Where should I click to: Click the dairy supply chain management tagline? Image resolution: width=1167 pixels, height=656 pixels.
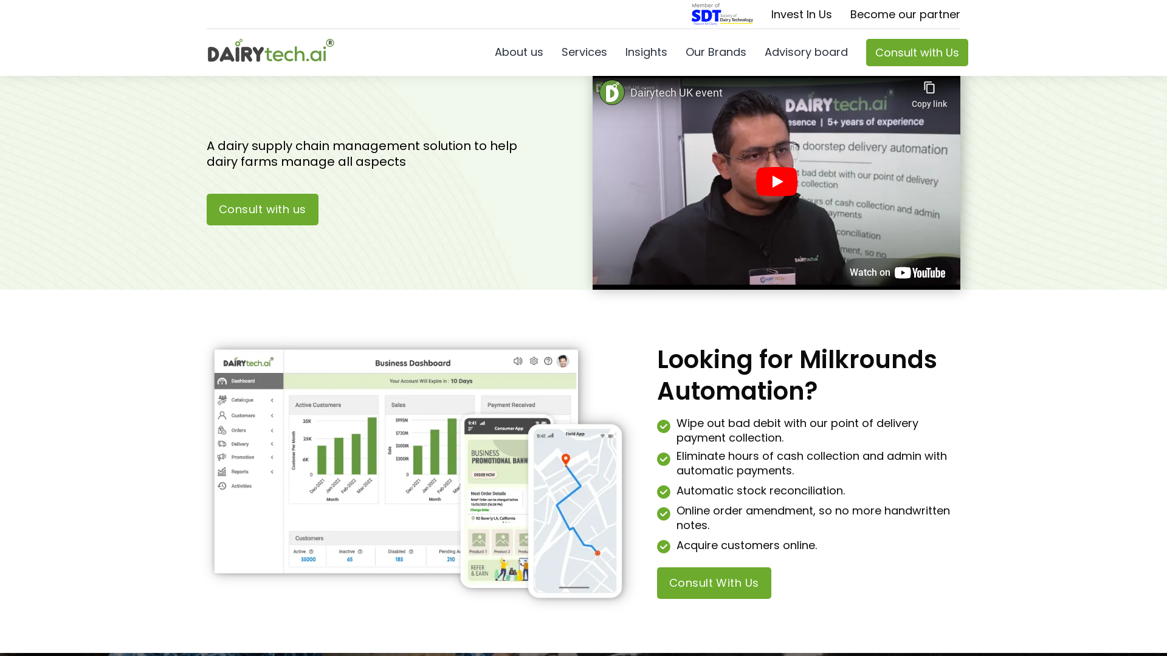click(x=362, y=154)
